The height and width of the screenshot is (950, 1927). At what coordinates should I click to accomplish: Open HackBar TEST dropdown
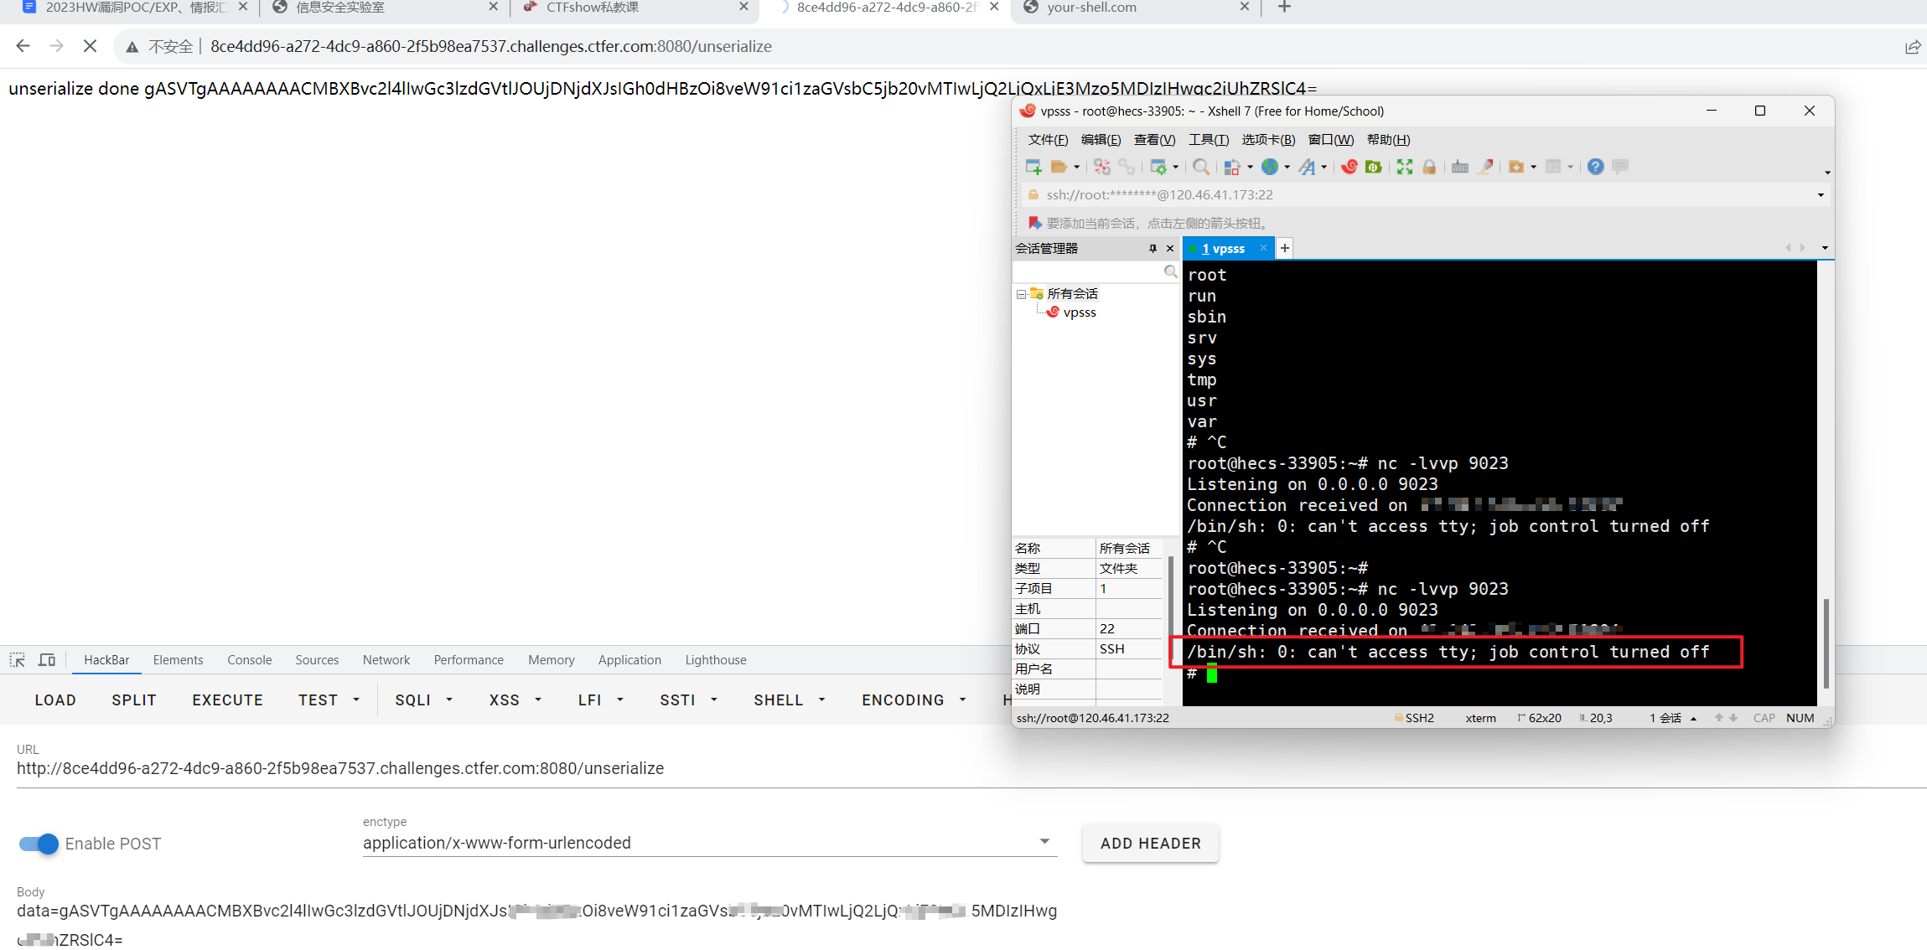point(329,700)
